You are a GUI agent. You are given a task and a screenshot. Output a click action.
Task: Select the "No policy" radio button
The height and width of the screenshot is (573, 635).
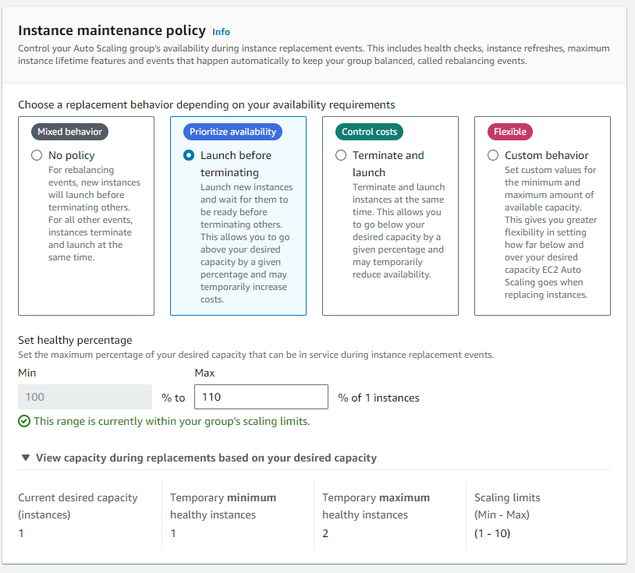click(x=37, y=155)
